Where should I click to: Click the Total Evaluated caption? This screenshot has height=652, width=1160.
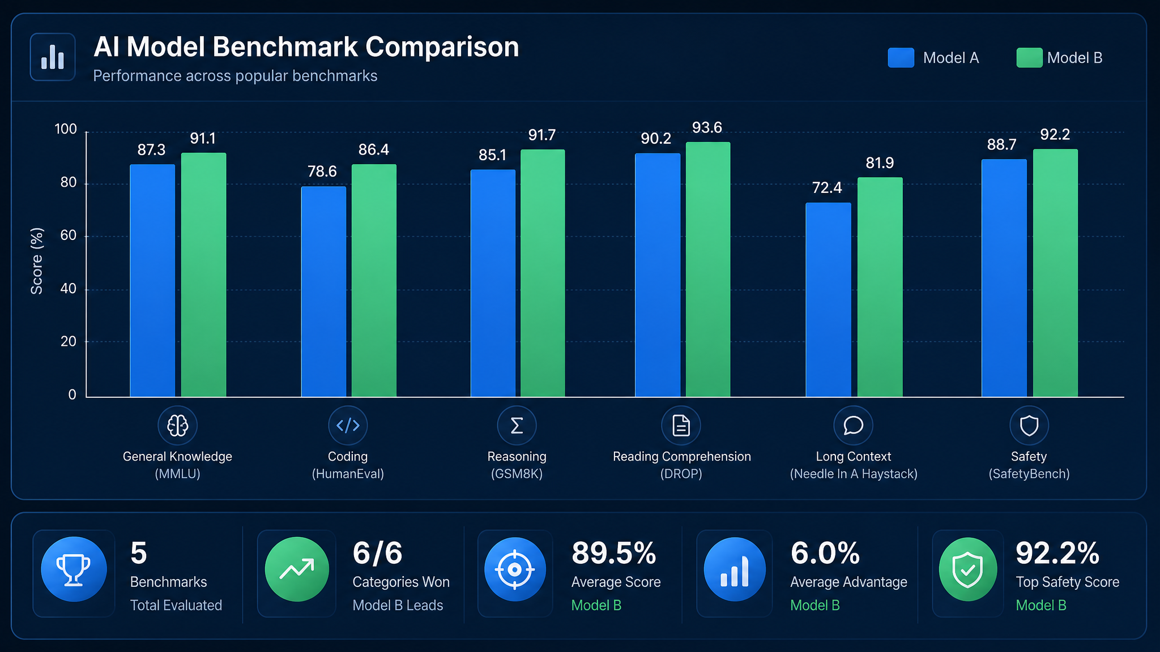176,606
